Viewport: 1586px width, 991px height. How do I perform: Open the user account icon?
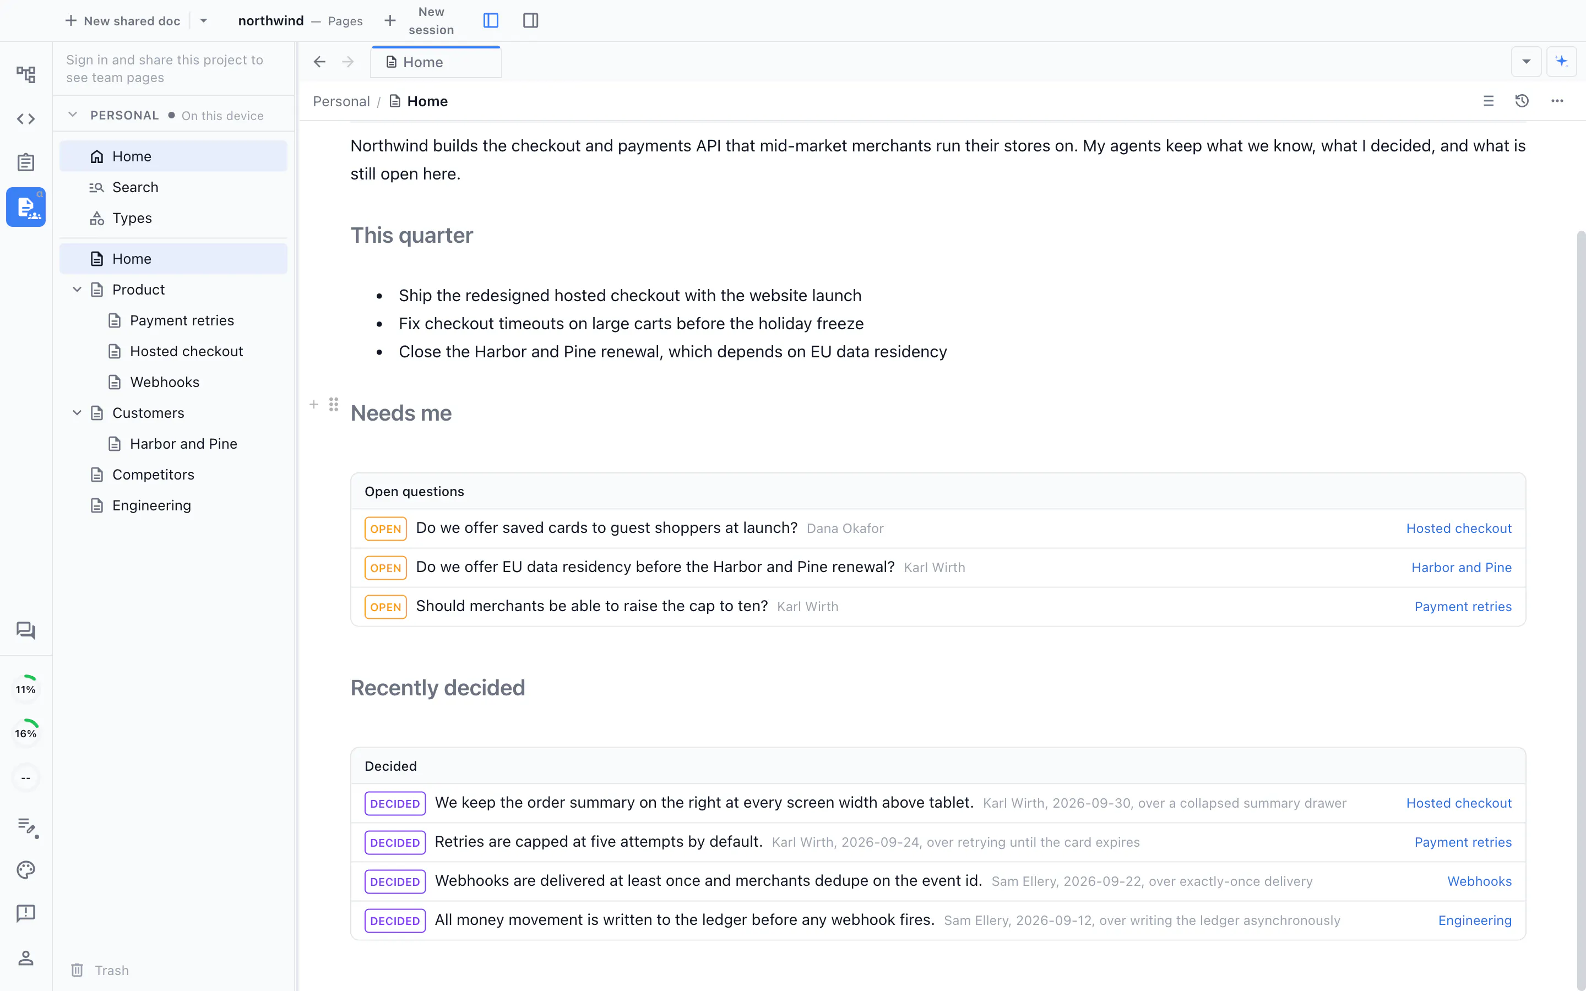[25, 957]
